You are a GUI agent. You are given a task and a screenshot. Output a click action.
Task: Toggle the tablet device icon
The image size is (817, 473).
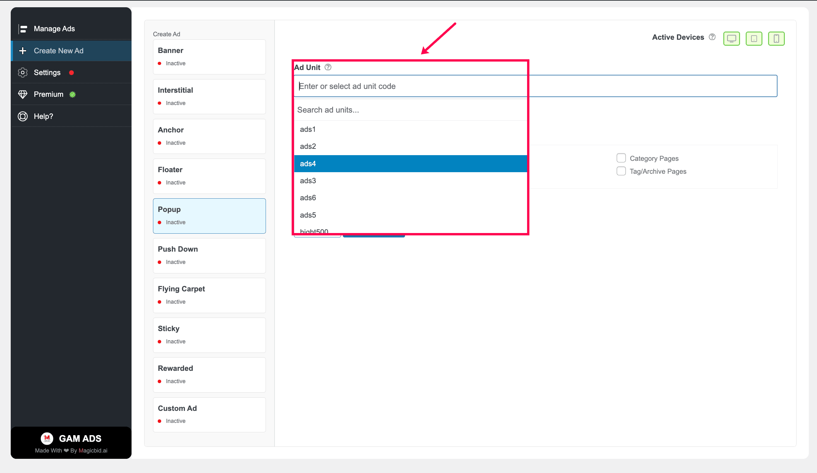754,38
